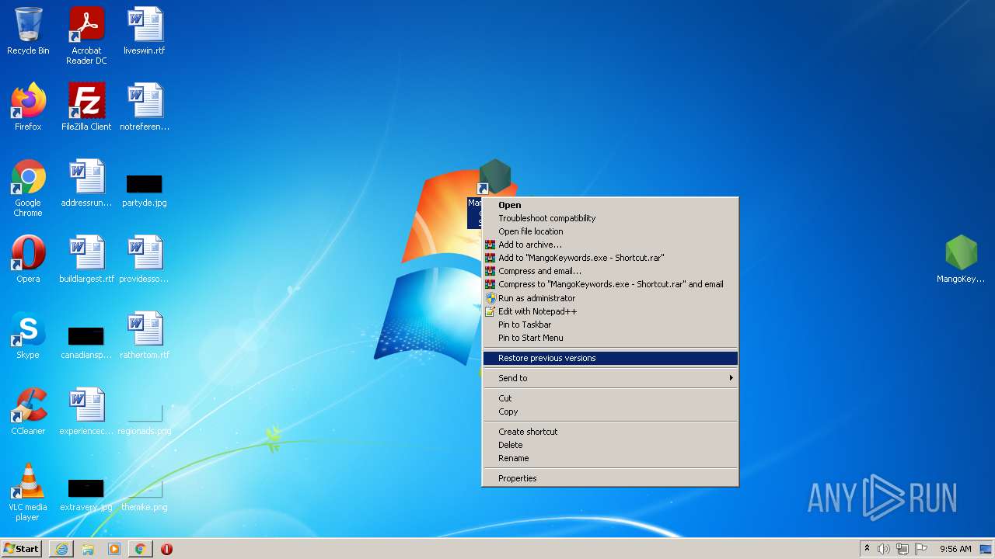The image size is (995, 559).
Task: Open the Recycle Bin icon
Action: coord(28,31)
